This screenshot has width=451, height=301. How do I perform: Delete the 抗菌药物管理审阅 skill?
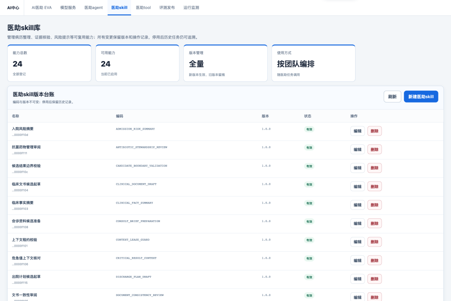point(375,150)
